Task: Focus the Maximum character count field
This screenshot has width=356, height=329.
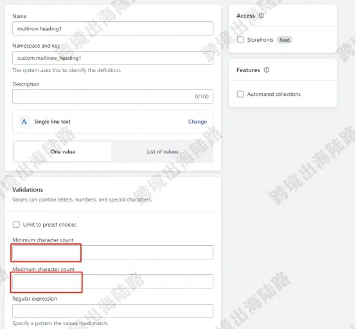Action: (x=112, y=281)
